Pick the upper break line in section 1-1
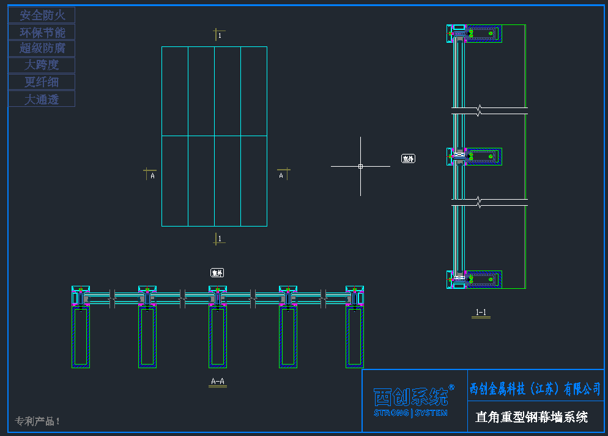Image resolution: width=608 pixels, height=436 pixels. (489, 111)
